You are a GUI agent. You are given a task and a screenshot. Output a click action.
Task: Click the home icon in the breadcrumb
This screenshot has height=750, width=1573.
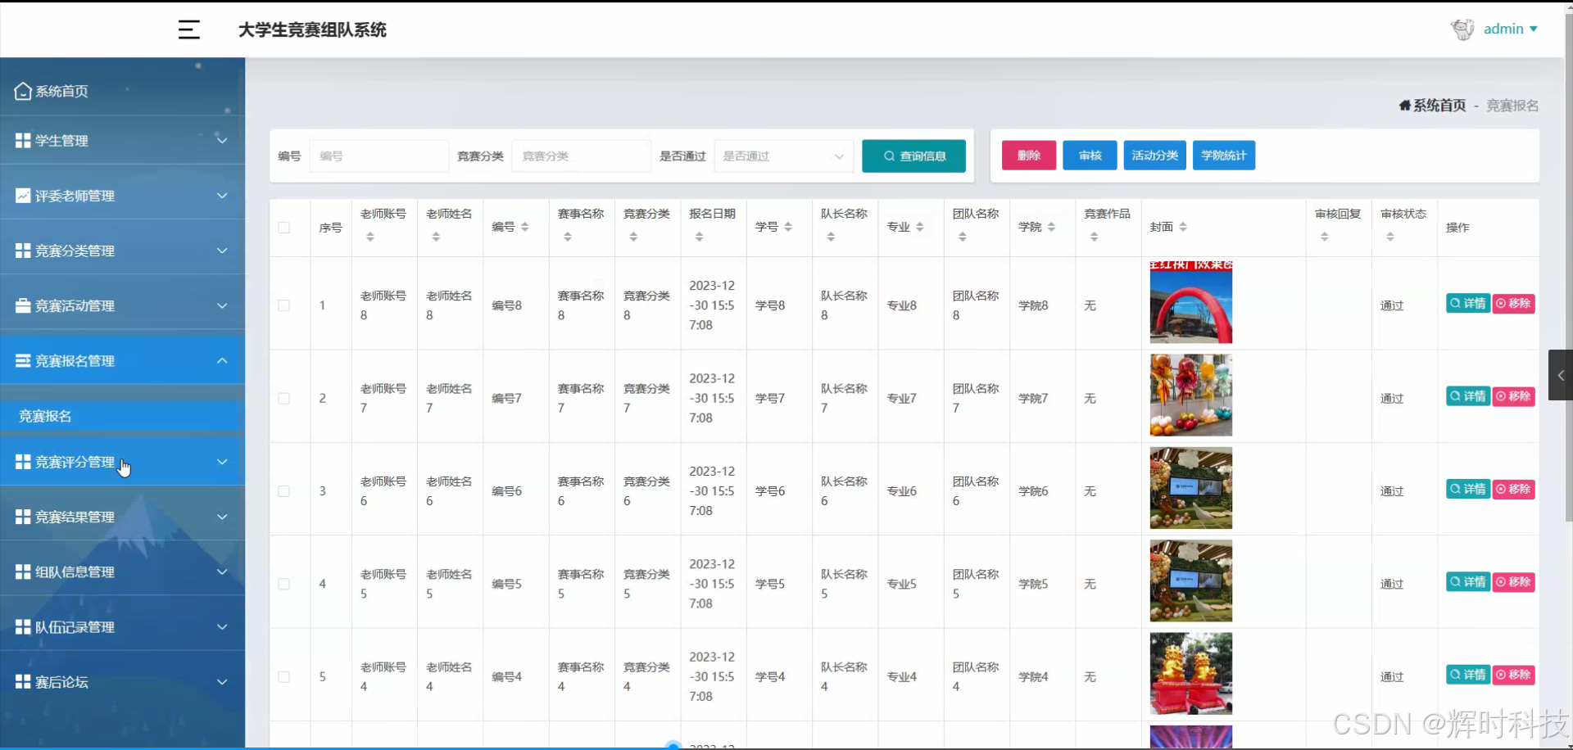point(1404,106)
